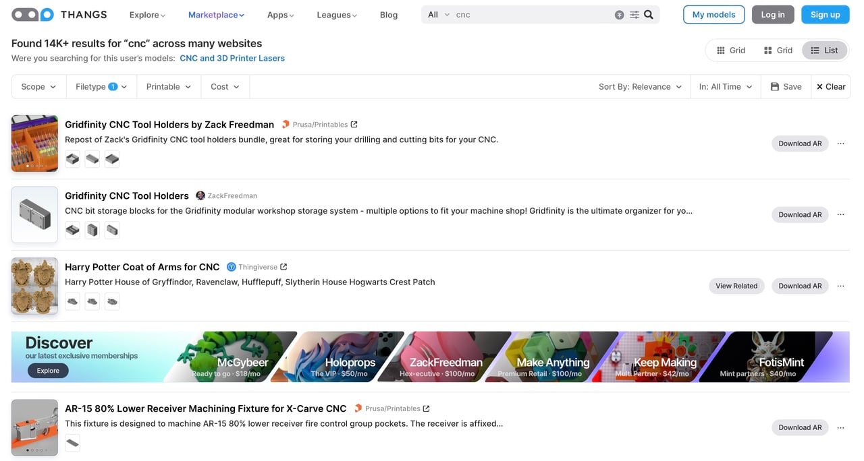Expand the Filetype filter dropdown
Image resolution: width=864 pixels, height=461 pixels.
coord(101,86)
